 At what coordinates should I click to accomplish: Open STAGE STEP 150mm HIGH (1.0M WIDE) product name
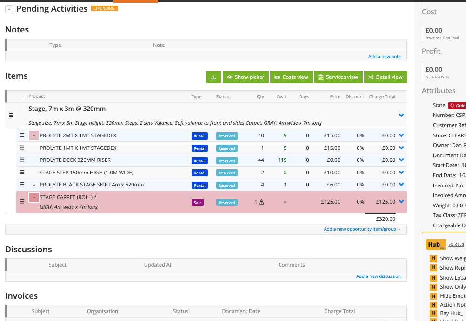tap(87, 173)
